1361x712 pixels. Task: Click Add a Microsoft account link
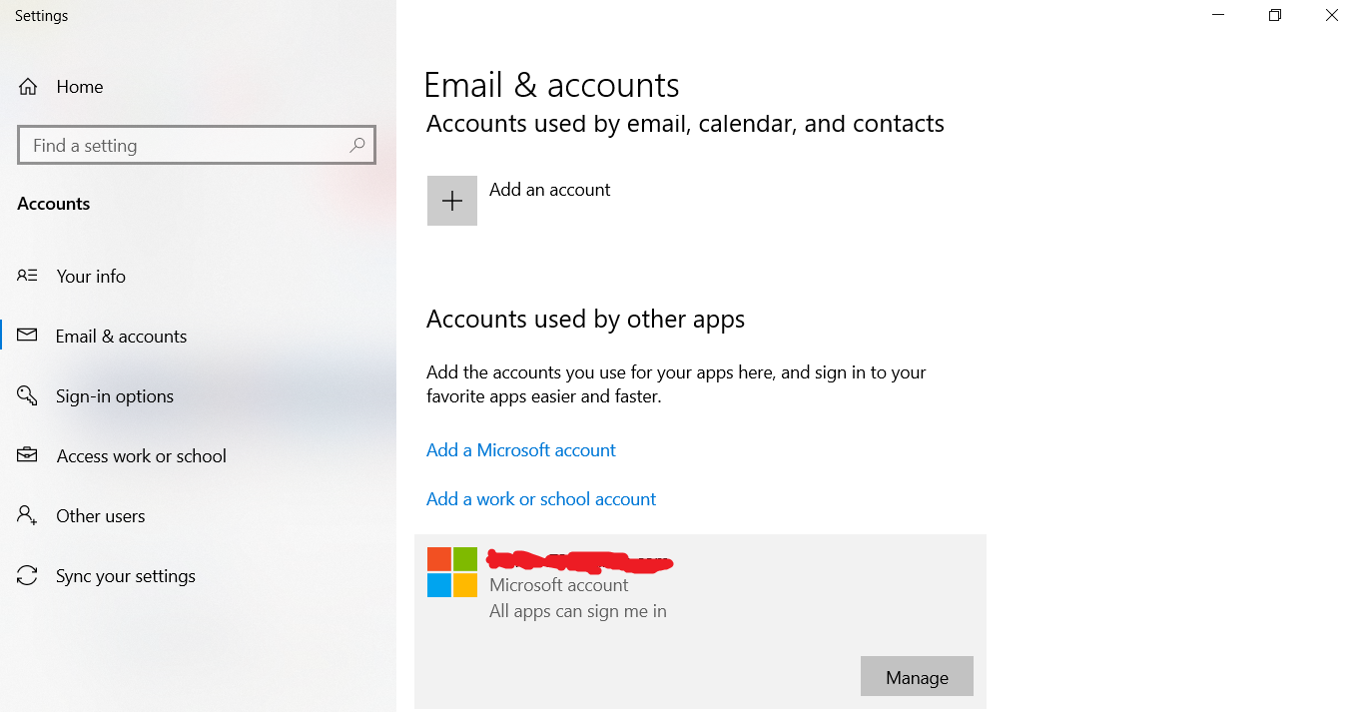(x=520, y=450)
